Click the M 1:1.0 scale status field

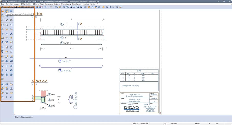198,123
